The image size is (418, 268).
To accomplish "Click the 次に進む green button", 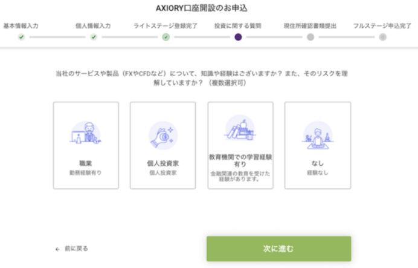I will [x=278, y=249].
